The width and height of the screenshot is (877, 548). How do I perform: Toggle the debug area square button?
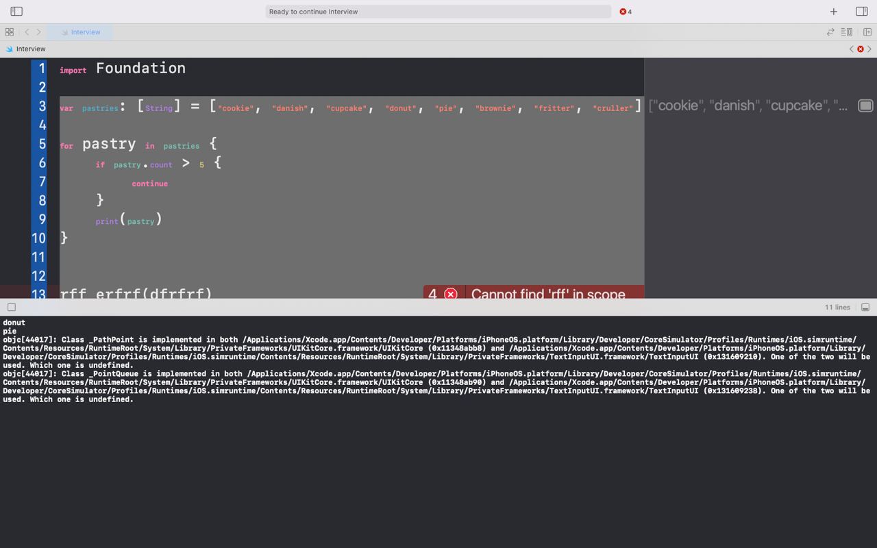(x=12, y=307)
